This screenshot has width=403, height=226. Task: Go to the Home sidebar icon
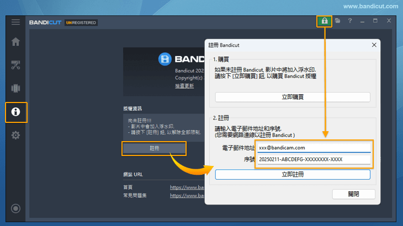15,41
